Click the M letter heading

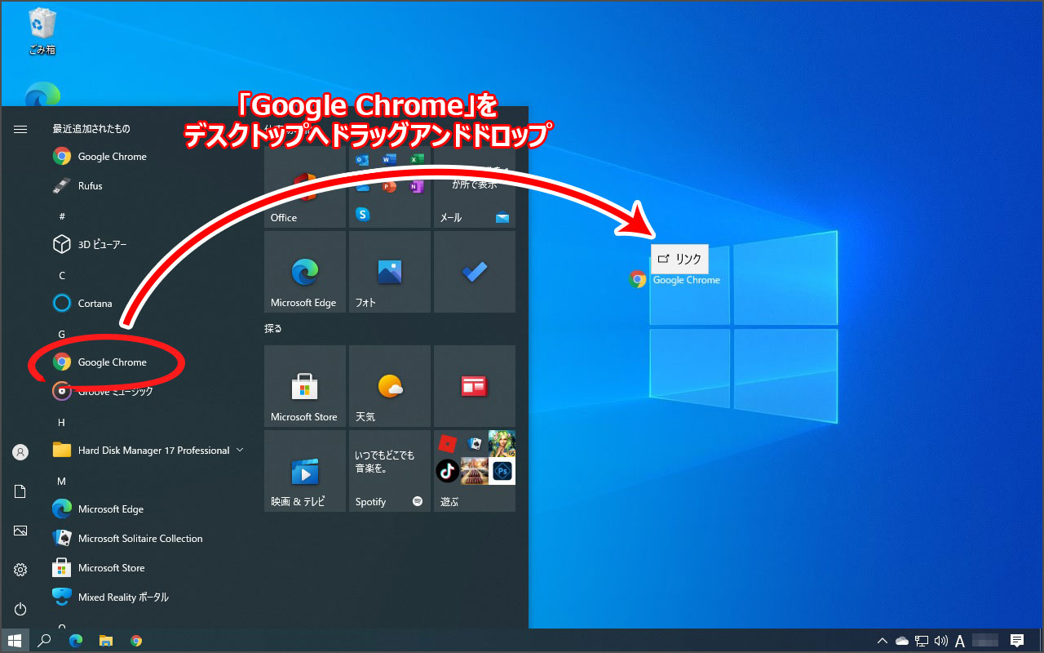pyautogui.click(x=62, y=481)
